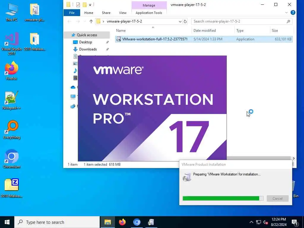Screen dimensions: 304x228
Task: Open 2018-Malwa... folder beside Visual Studio
Action: (x=34, y=42)
